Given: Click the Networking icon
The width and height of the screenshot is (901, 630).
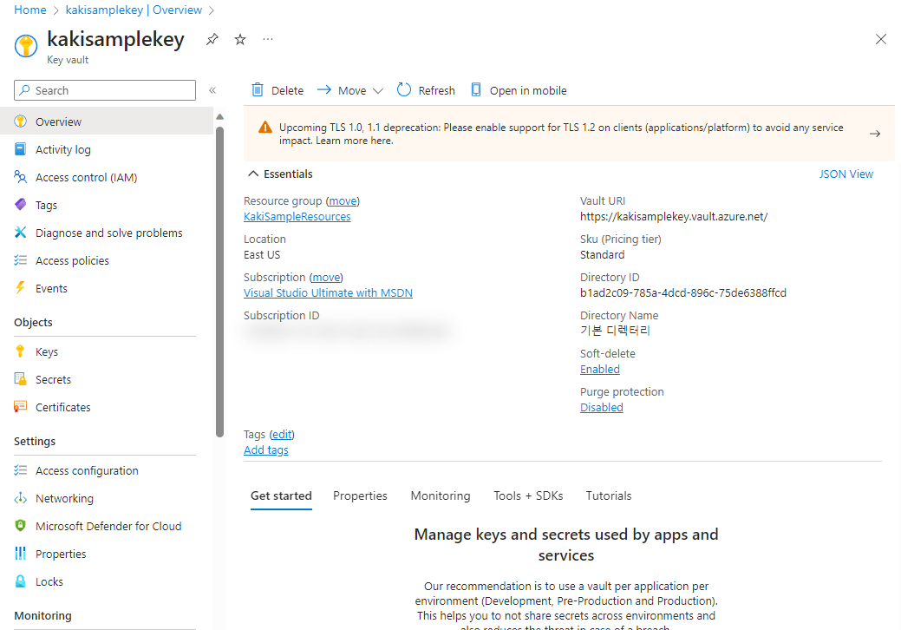Looking at the screenshot, I should point(20,498).
